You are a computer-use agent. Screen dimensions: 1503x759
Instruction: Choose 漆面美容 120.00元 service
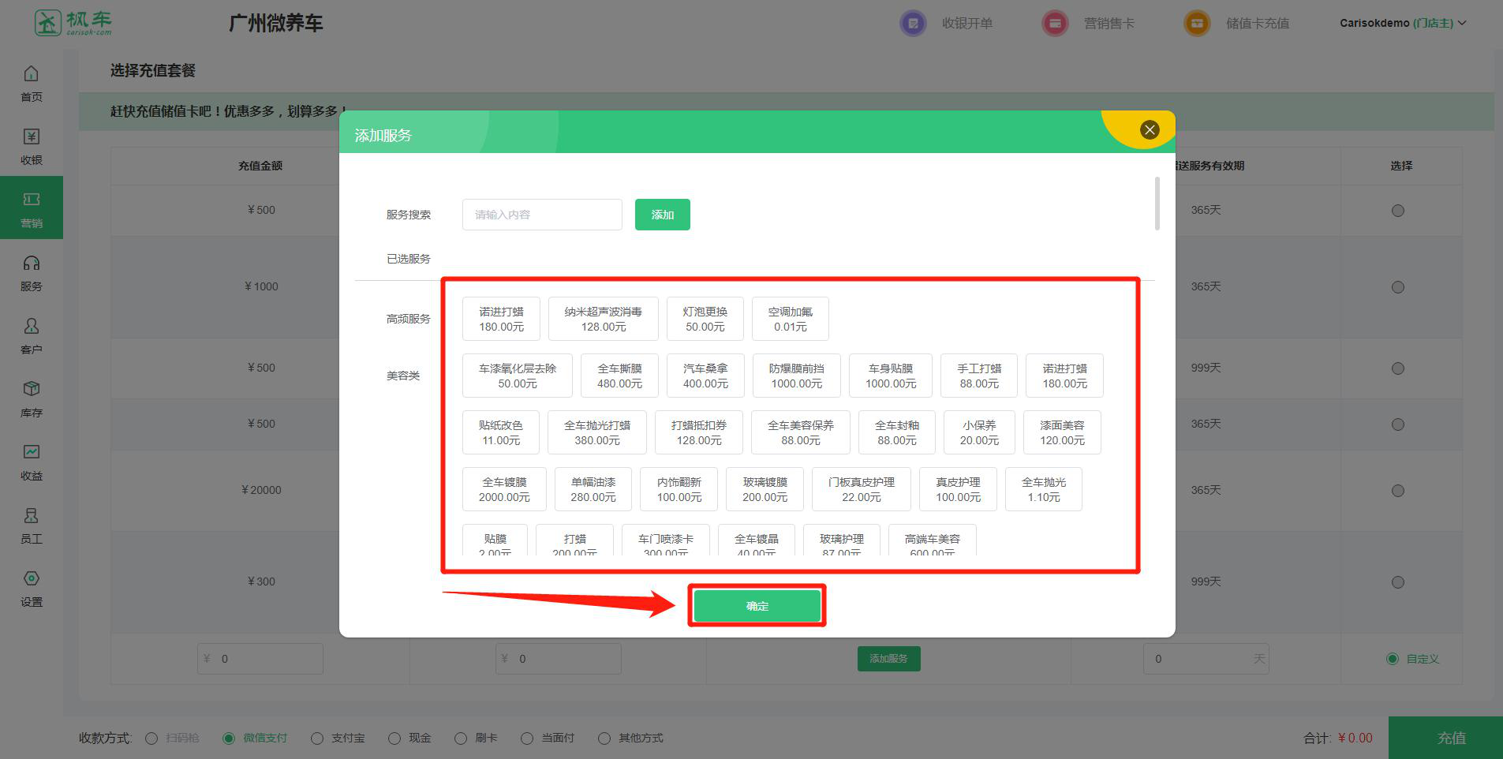pos(1062,432)
